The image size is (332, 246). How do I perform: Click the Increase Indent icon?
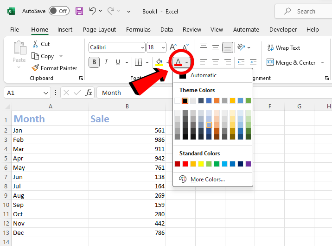pos(253,62)
